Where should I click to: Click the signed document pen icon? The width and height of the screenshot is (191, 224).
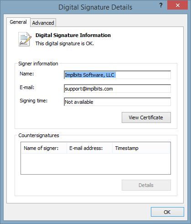pyautogui.click(x=25, y=39)
